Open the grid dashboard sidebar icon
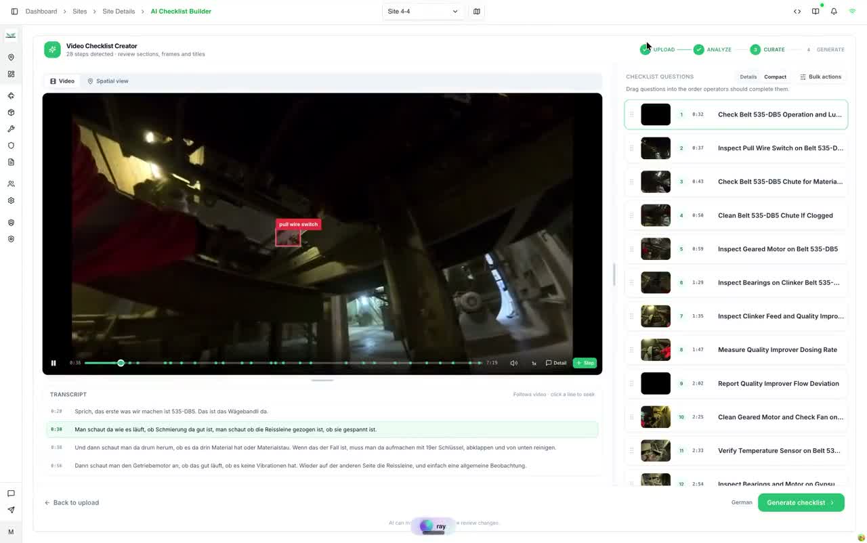This screenshot has height=543, width=867. point(11,74)
